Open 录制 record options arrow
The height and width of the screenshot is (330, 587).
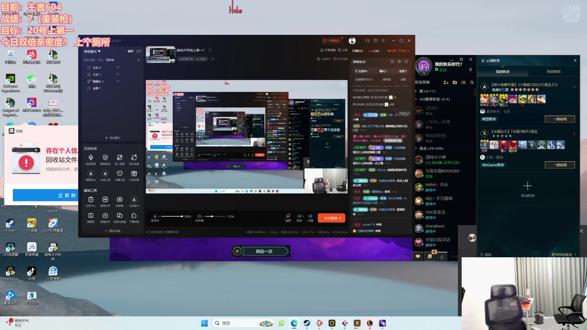(303, 216)
